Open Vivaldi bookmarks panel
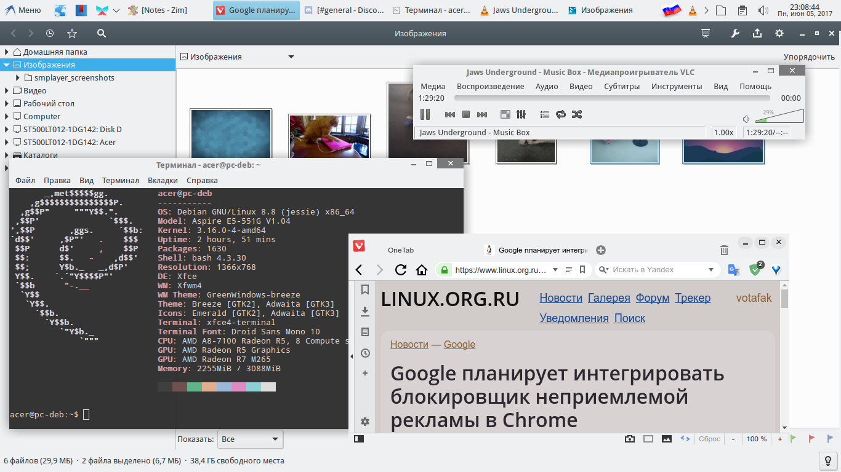 pyautogui.click(x=365, y=289)
